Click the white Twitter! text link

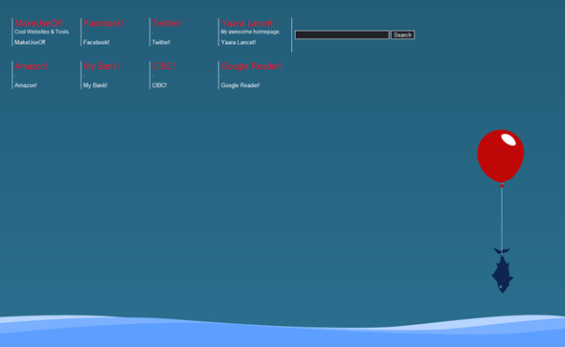[161, 42]
